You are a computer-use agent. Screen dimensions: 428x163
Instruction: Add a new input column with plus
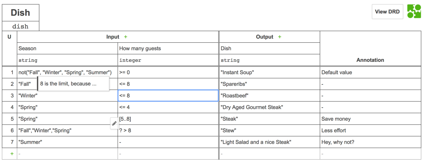click(125, 37)
